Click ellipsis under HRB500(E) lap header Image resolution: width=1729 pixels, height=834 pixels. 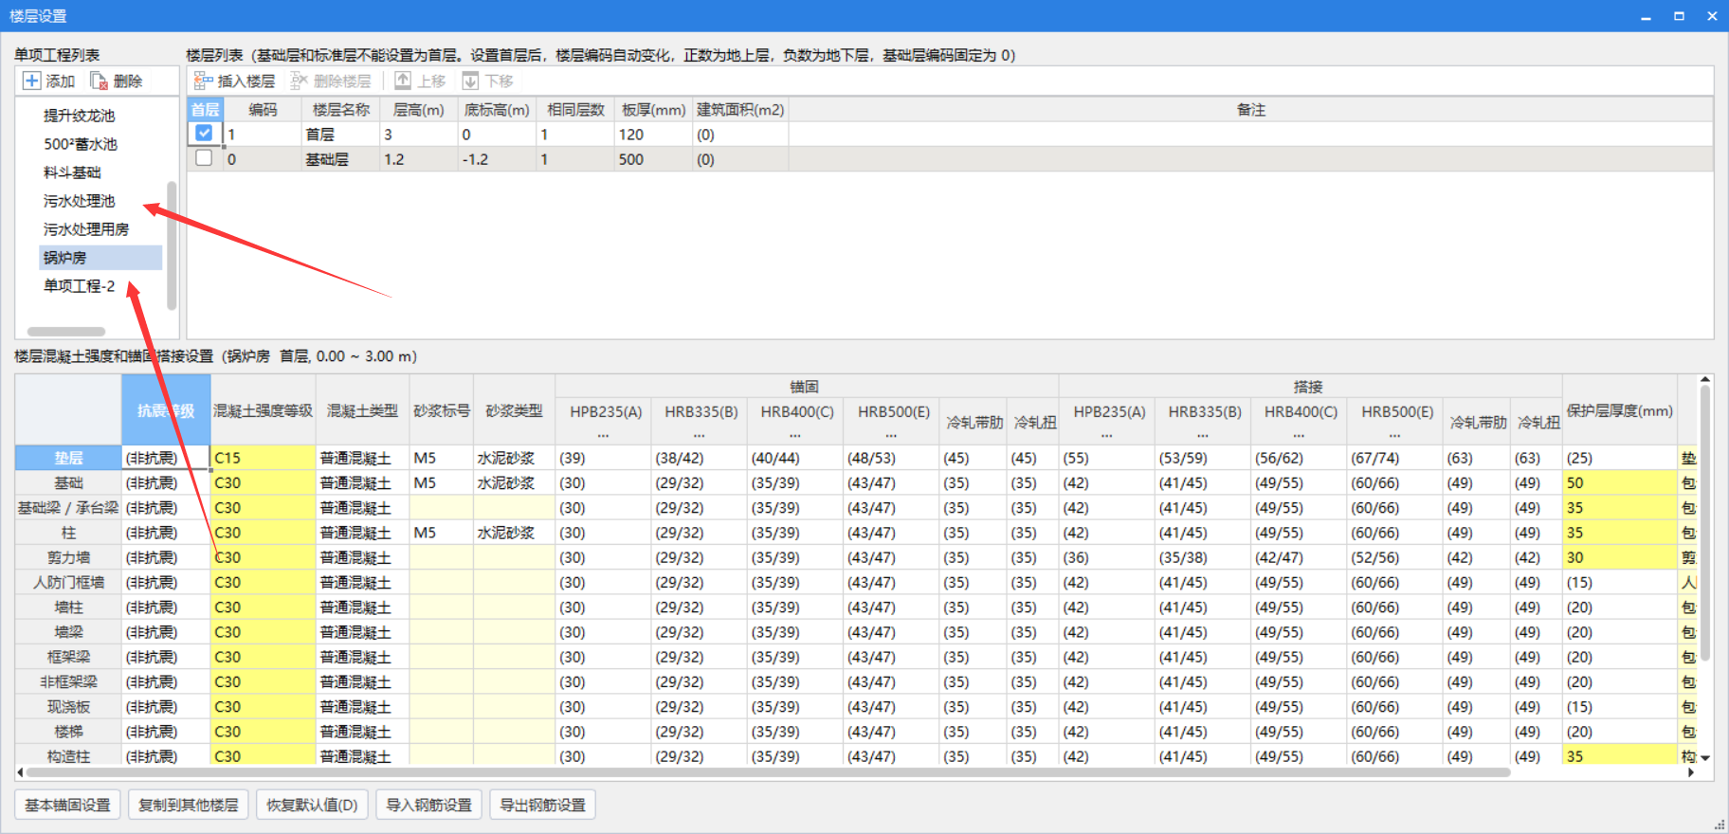coord(1394,435)
